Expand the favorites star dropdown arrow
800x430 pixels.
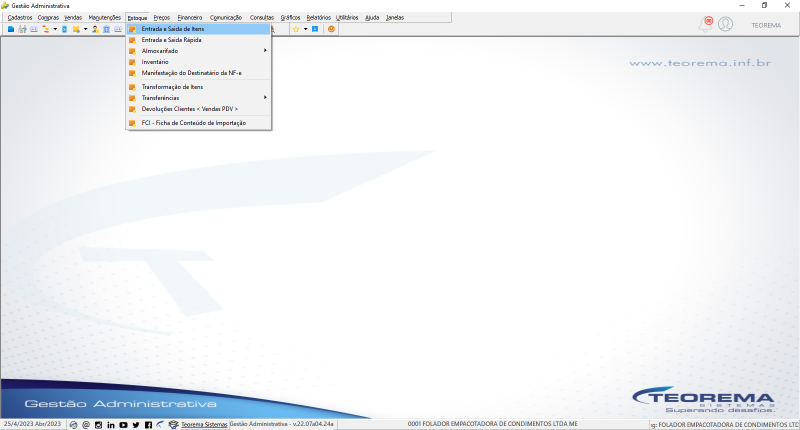pyautogui.click(x=305, y=29)
